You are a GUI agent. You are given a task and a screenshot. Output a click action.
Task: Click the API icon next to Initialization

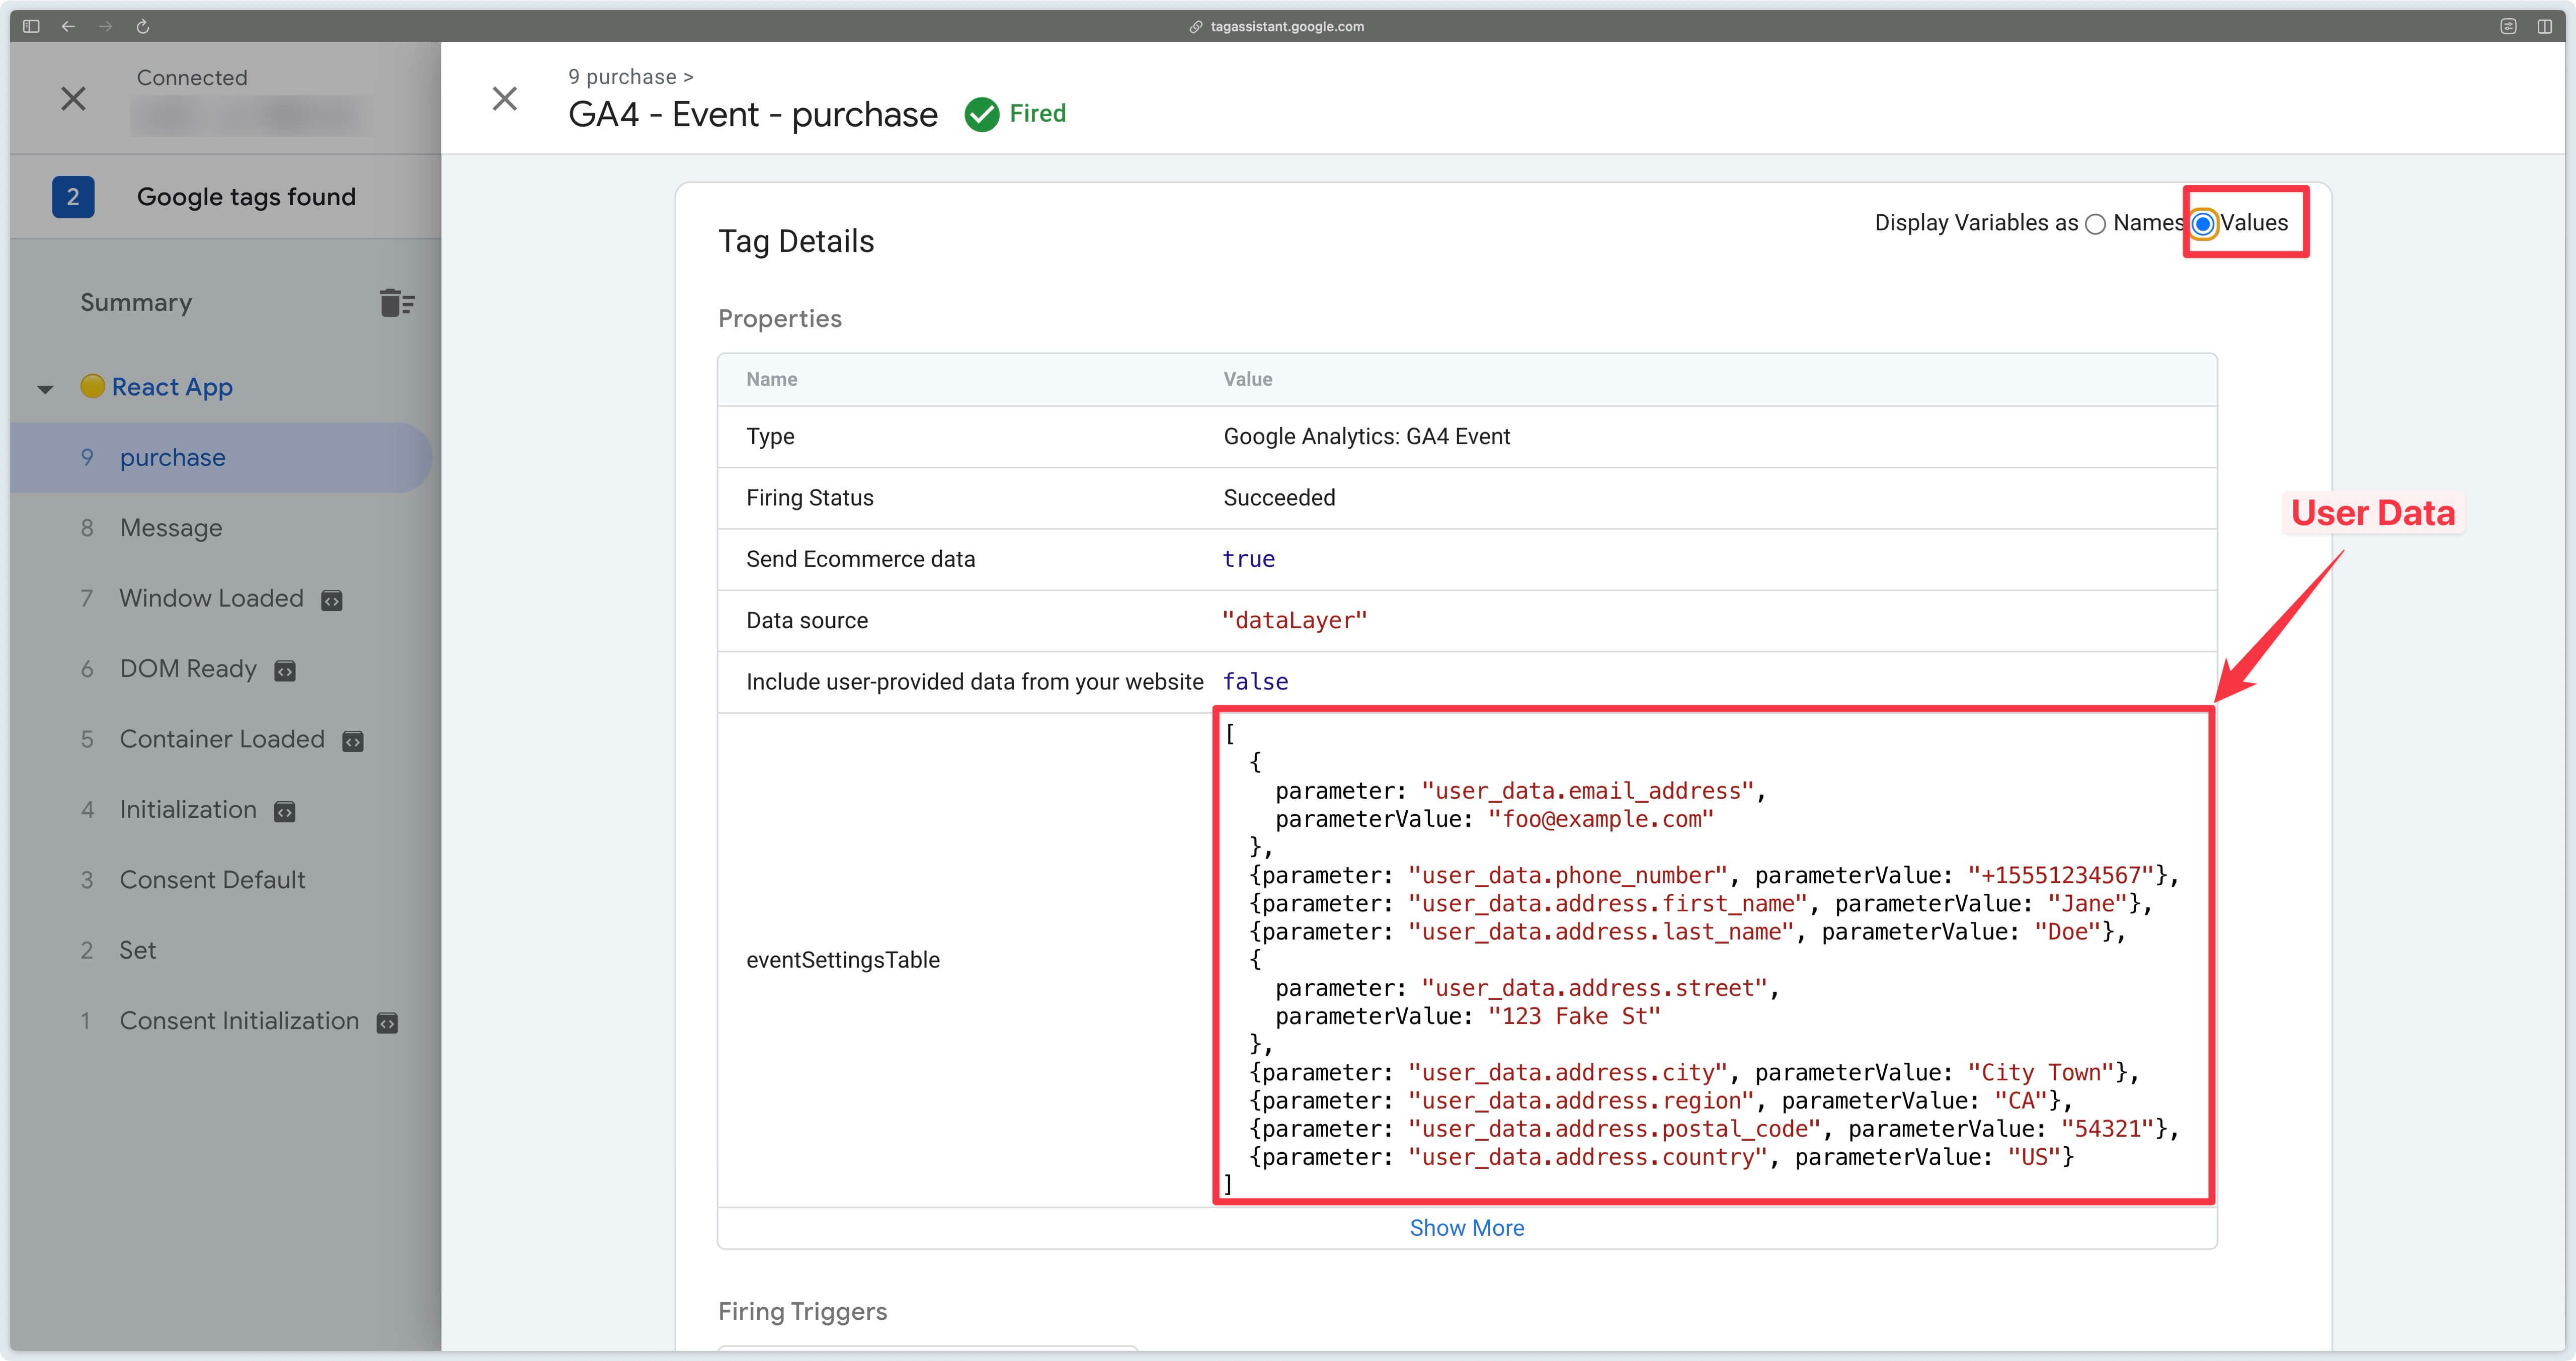[285, 812]
